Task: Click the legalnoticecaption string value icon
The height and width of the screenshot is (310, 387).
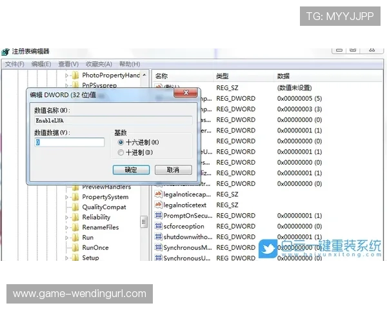Action: 158,194
